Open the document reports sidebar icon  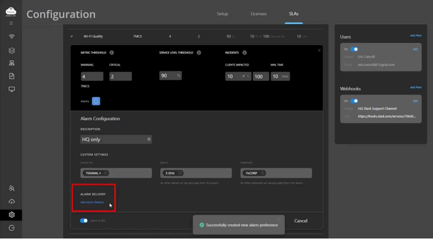coord(12,76)
